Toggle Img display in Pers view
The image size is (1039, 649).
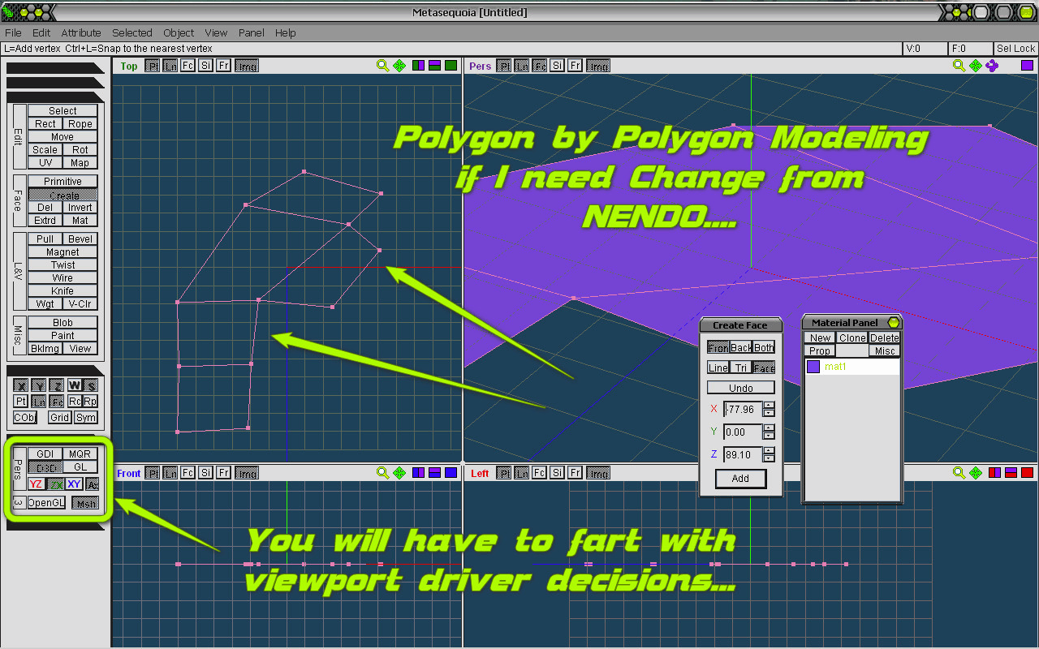click(598, 66)
